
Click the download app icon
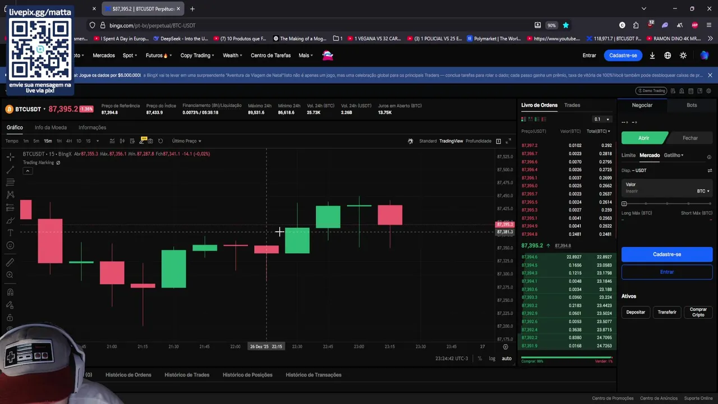click(652, 56)
